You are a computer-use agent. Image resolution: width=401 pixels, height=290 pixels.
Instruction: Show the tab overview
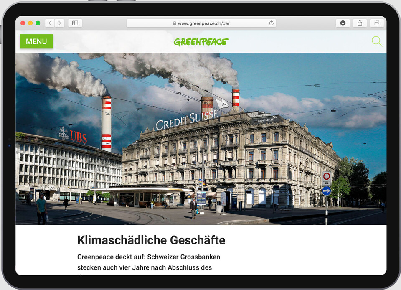[376, 23]
